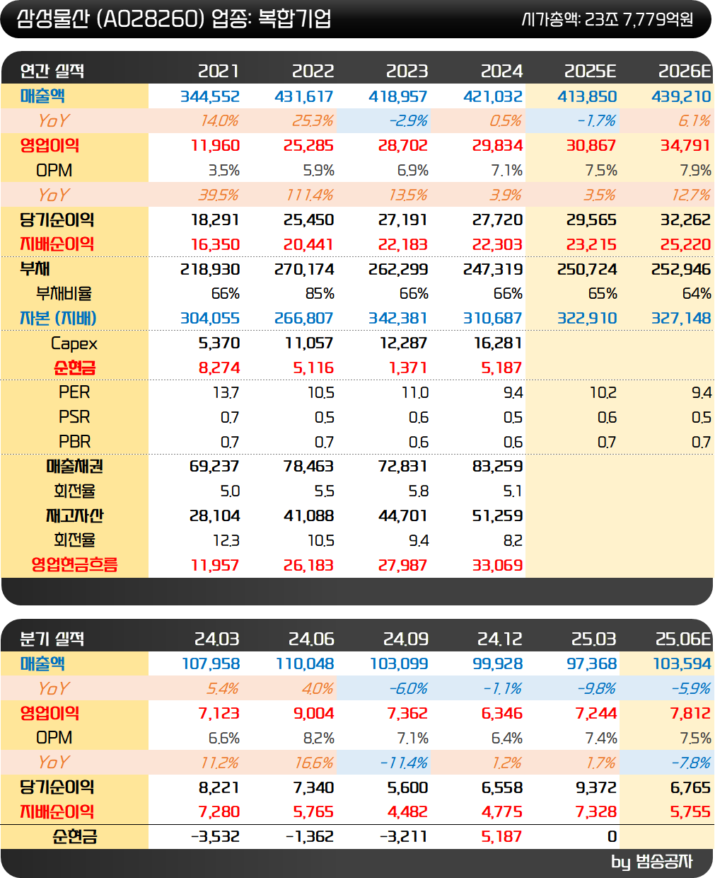Click annual 매출액 value 431,617
Screen dimensions: 715x878
(x=304, y=96)
